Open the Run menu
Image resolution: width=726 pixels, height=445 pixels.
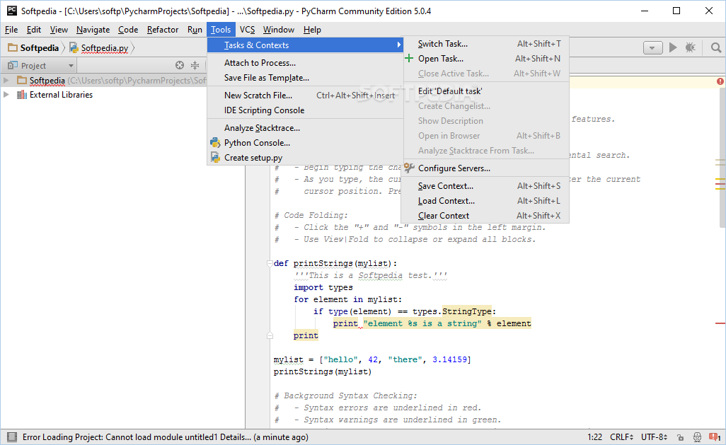[x=195, y=30]
